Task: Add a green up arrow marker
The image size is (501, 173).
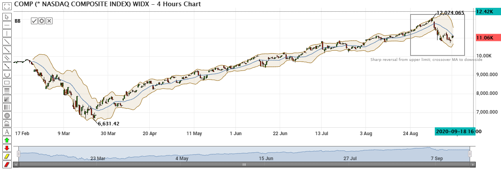Action: 7,140
